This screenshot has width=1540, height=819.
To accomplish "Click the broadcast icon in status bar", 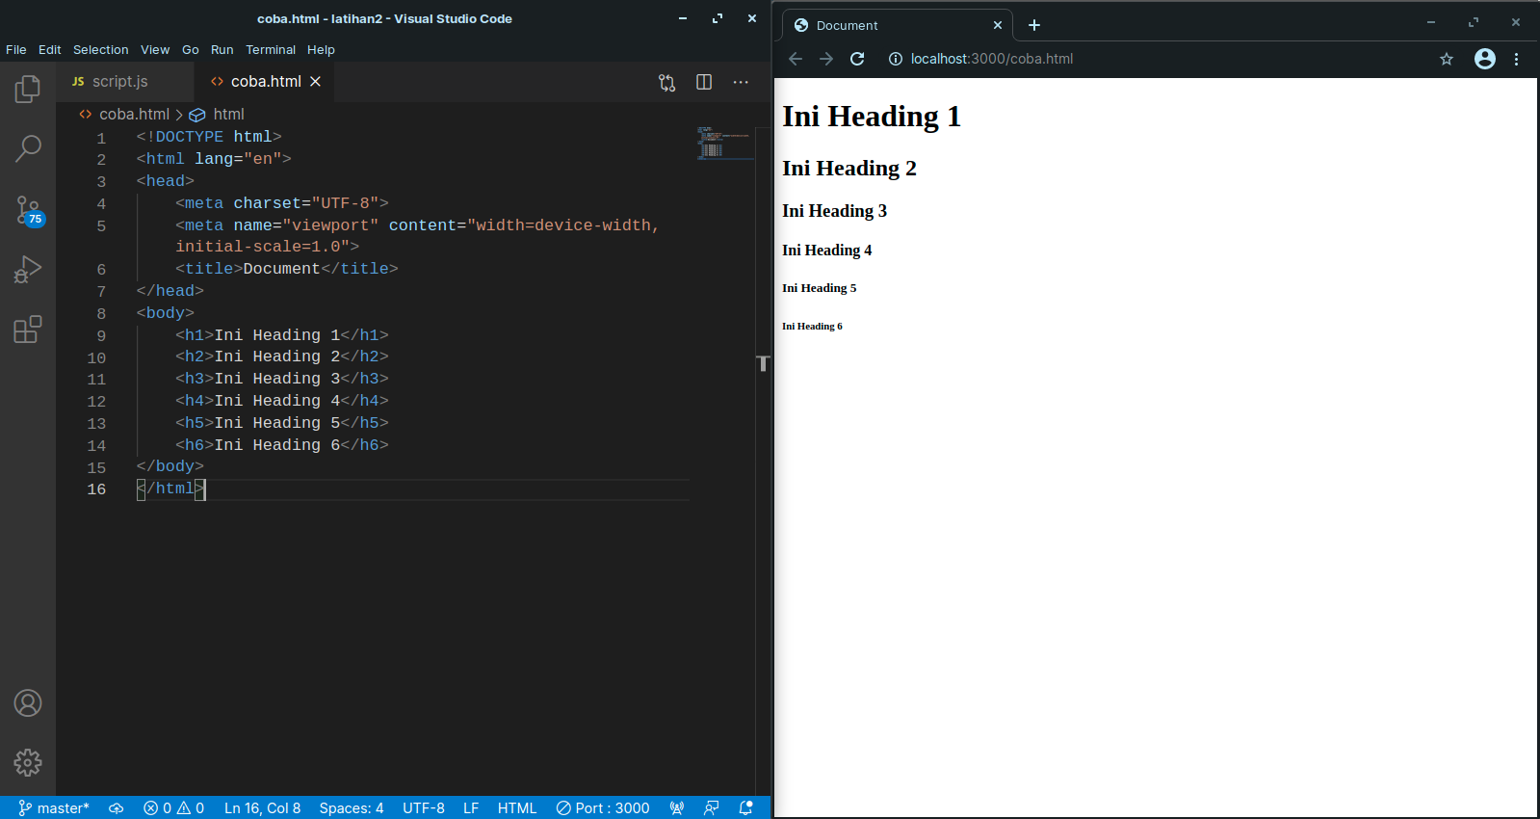I will point(677,808).
